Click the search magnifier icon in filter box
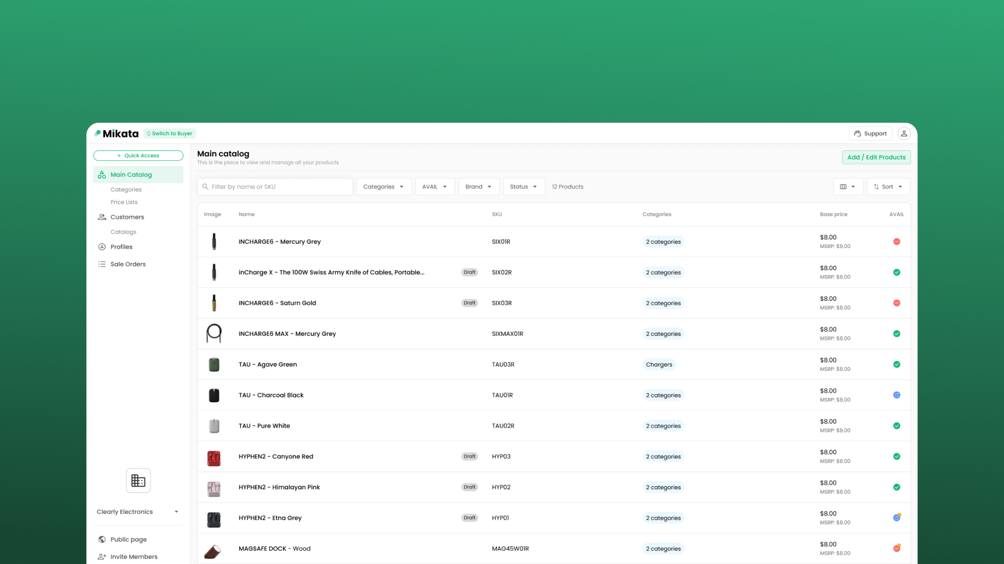 pos(206,187)
